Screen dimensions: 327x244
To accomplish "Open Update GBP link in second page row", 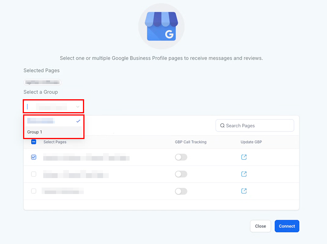I will pyautogui.click(x=244, y=174).
